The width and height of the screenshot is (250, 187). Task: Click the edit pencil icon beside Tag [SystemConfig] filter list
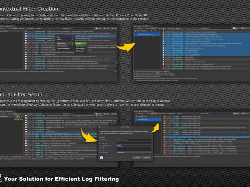(x=152, y=31)
